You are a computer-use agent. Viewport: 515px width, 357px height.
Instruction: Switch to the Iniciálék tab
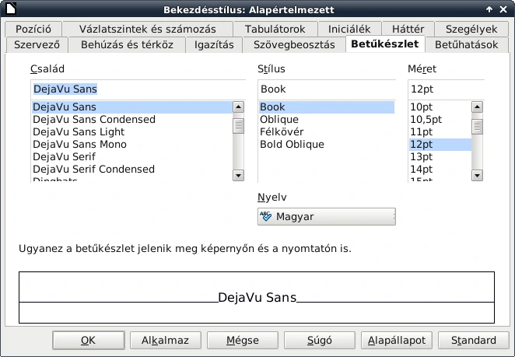tap(349, 29)
